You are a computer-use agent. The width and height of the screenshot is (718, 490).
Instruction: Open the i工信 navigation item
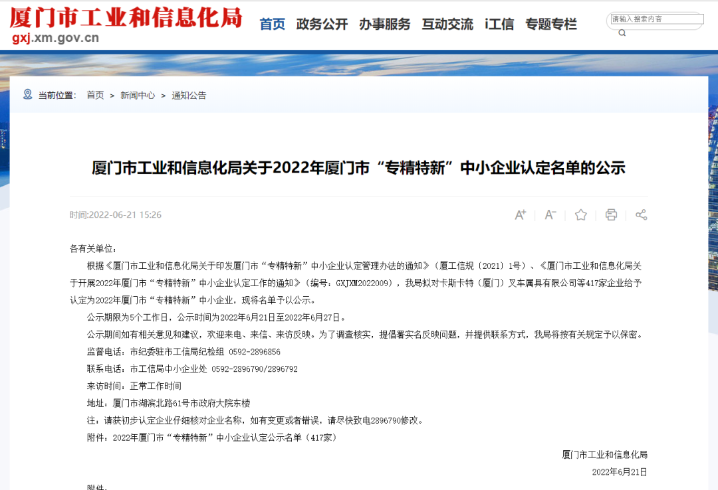point(499,25)
